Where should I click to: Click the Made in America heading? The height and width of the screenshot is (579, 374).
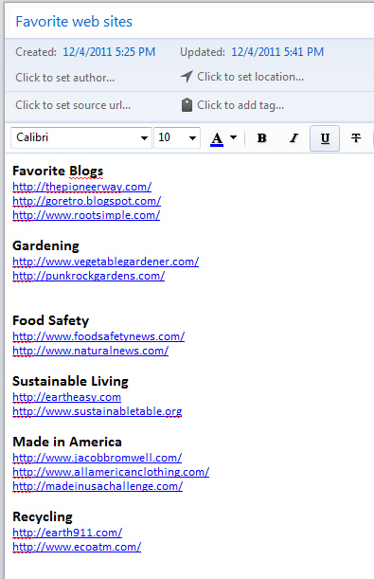coord(67,442)
